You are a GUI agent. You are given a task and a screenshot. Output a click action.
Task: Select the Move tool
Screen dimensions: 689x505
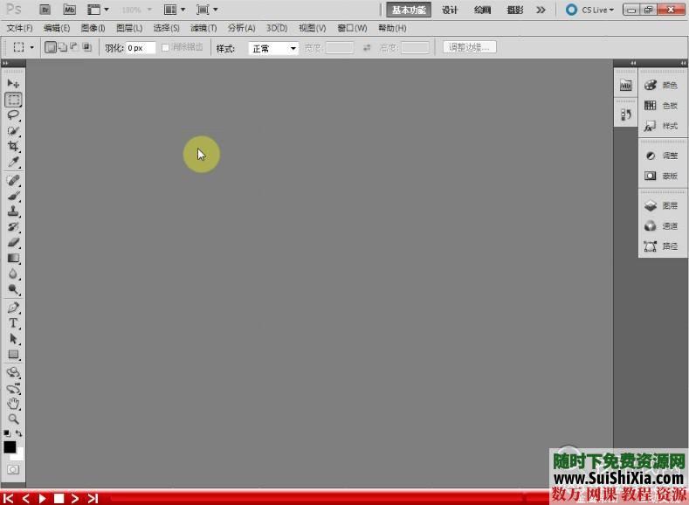13,84
